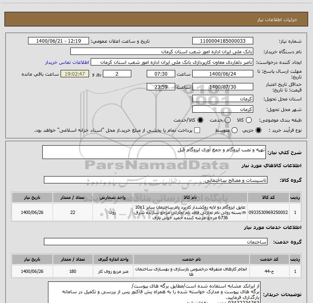Click the عایق ایزوگام item description cell
313x303 pixels.
[190, 212]
